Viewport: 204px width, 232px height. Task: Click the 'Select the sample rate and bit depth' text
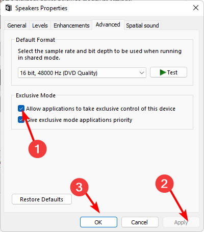[99, 55]
